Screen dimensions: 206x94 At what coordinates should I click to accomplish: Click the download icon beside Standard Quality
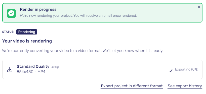(10, 69)
